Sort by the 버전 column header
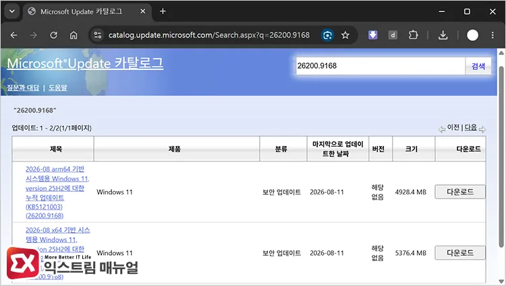The image size is (506, 286). pyautogui.click(x=381, y=149)
